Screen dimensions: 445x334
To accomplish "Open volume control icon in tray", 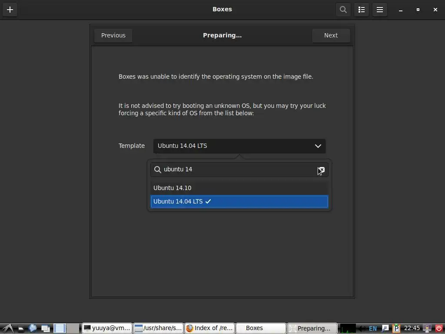I will (x=362, y=329).
